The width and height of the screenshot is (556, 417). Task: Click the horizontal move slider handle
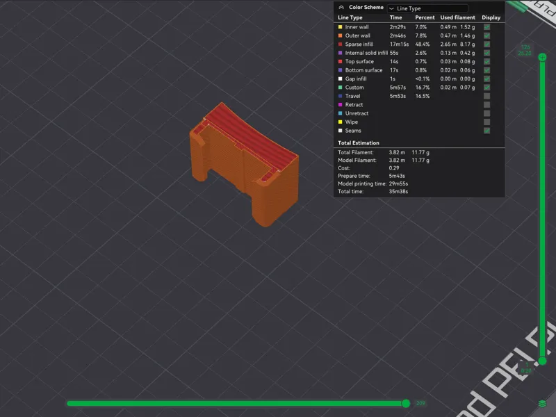pyautogui.click(x=406, y=403)
